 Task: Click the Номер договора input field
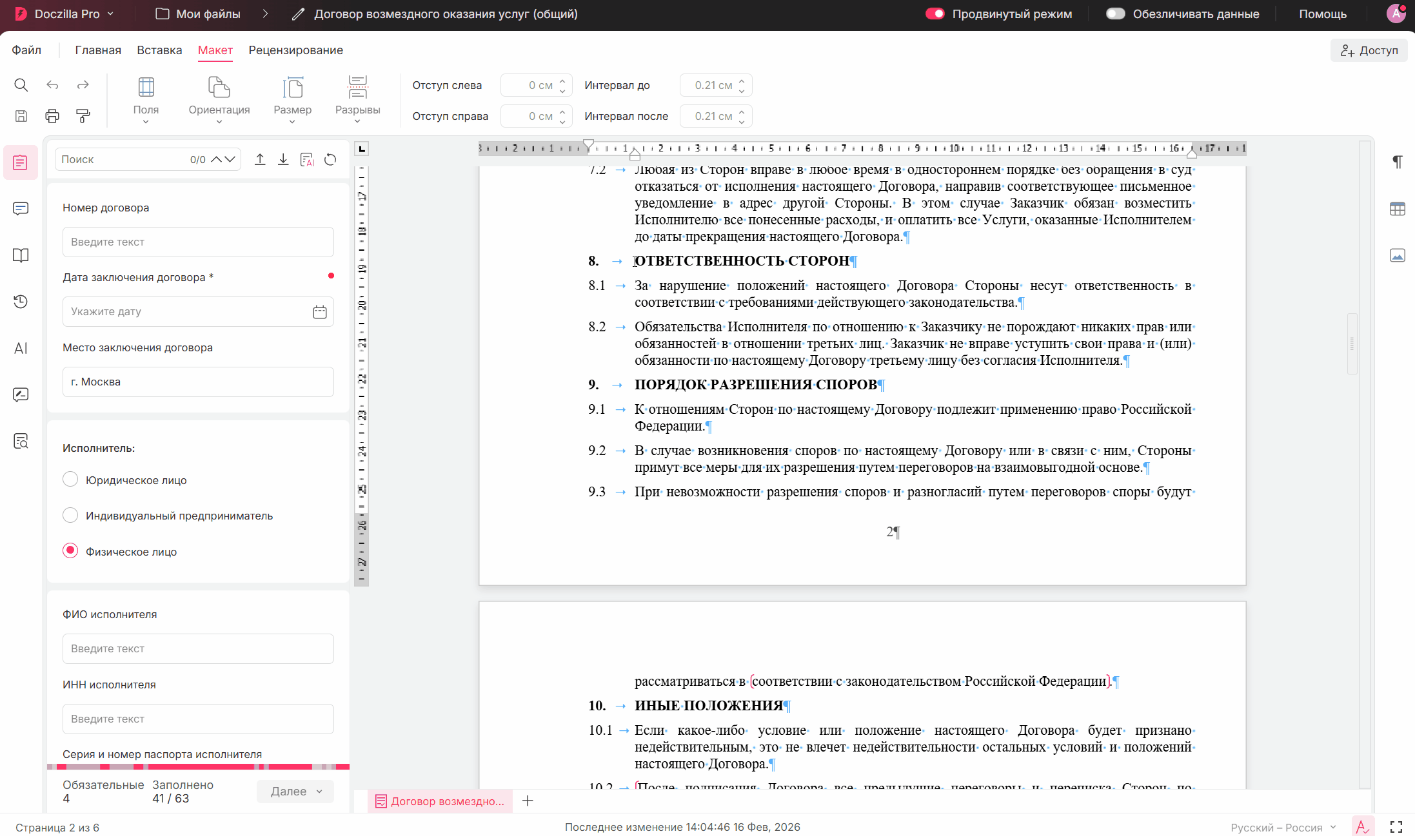[x=198, y=242]
